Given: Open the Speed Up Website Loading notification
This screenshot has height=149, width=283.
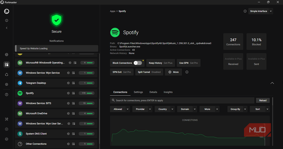Looking at the screenshot, I should [57, 48].
